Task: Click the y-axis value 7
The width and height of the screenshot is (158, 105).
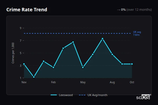Action: click(x=21, y=41)
